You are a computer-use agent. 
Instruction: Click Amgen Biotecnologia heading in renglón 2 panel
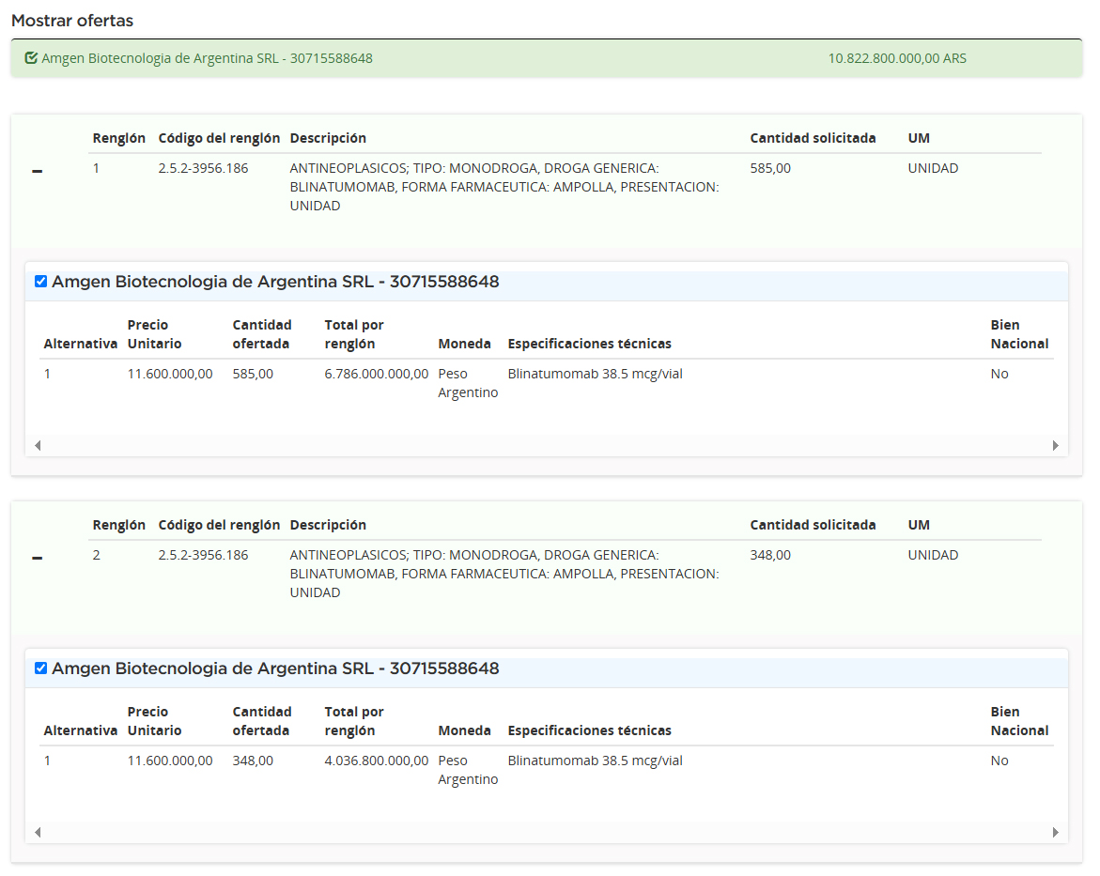point(275,668)
